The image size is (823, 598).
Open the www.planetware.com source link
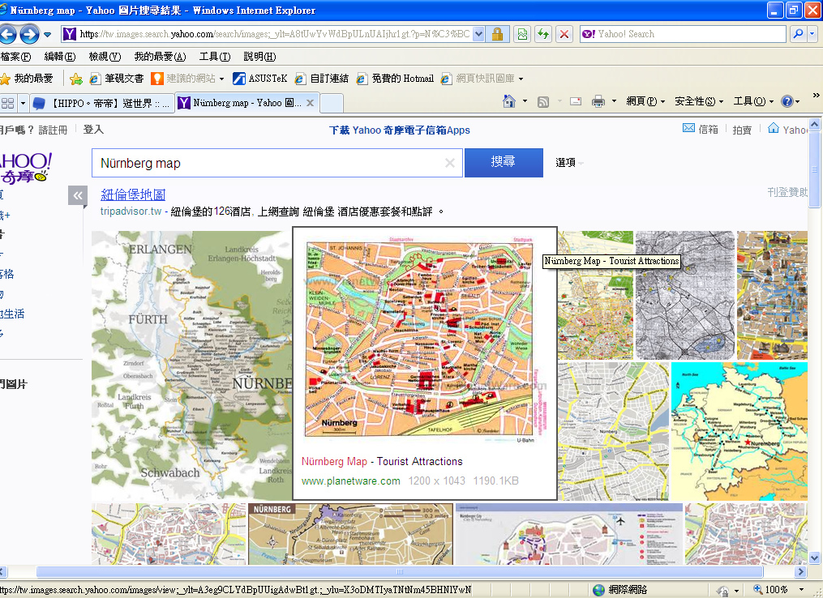350,481
